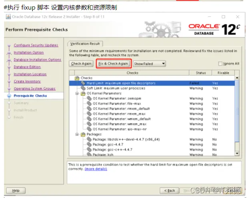This screenshot has width=247, height=198.
Task: Select OS Kernel Parameter: aio-max-nr row
Action: pos(152,129)
